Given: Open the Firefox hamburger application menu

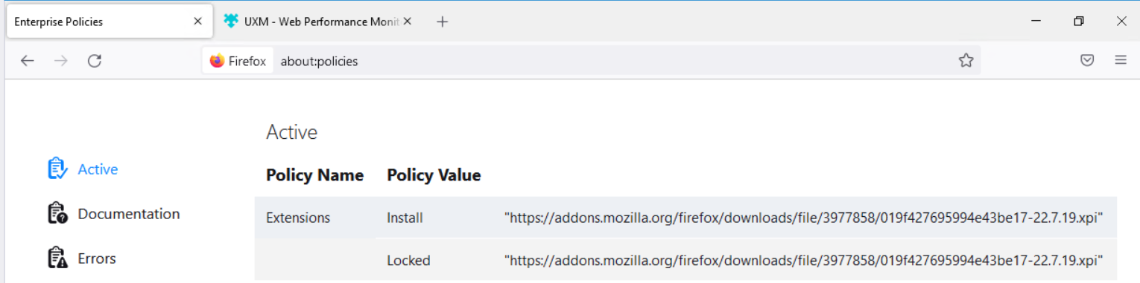Looking at the screenshot, I should [1121, 61].
